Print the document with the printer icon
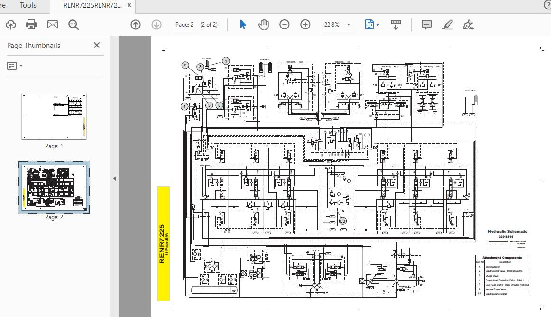 point(31,25)
